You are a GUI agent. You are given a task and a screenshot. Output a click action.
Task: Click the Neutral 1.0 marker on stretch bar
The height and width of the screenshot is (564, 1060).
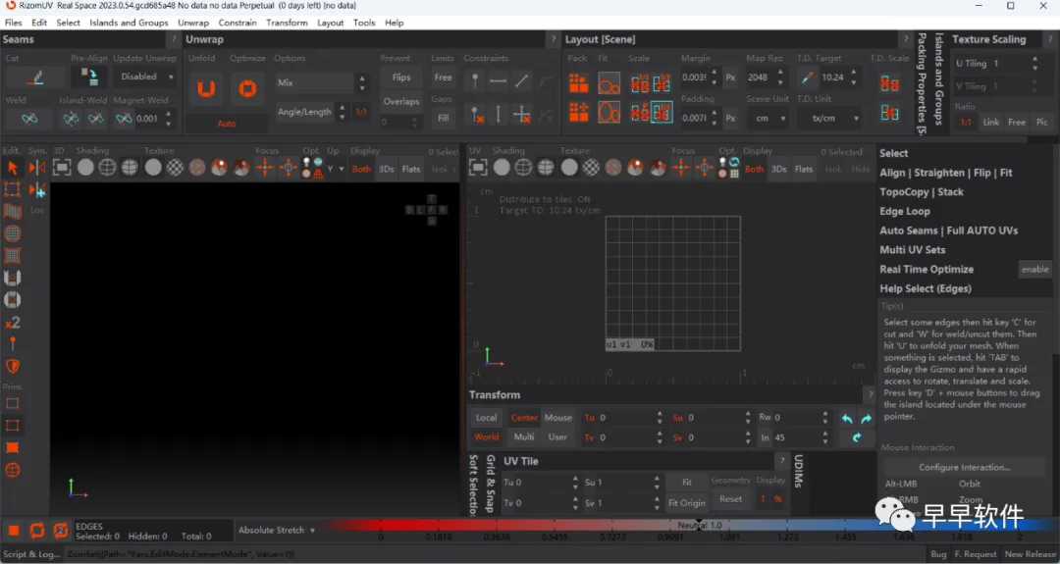point(700,525)
